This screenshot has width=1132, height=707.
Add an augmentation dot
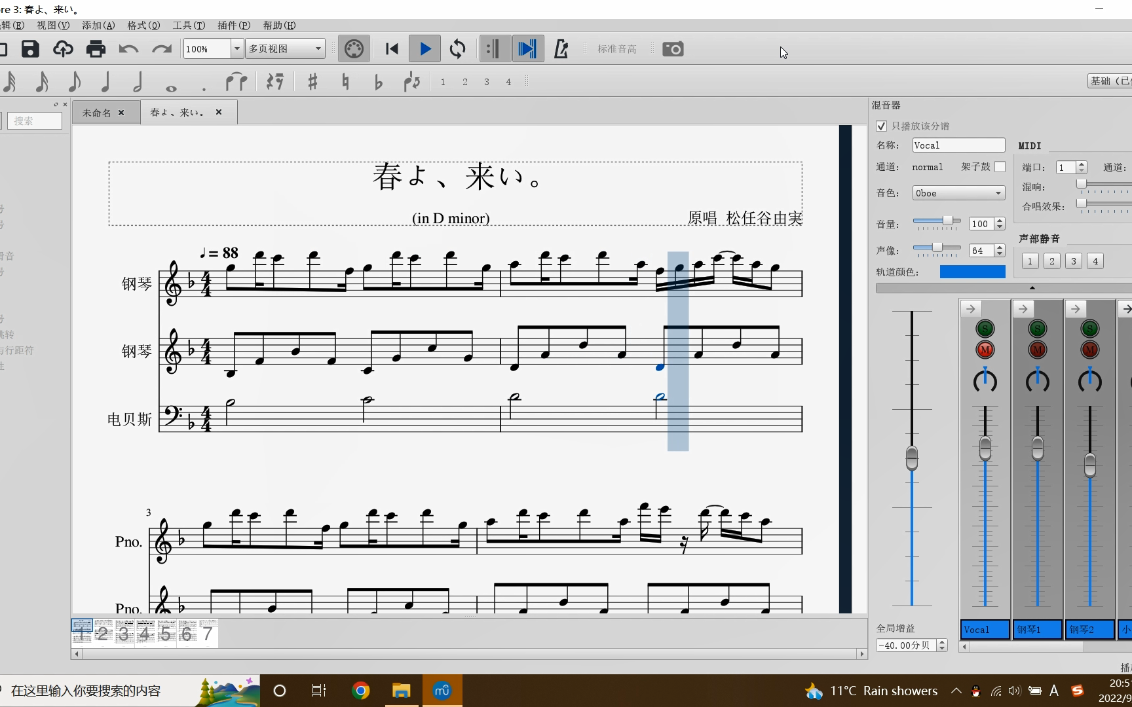point(204,89)
